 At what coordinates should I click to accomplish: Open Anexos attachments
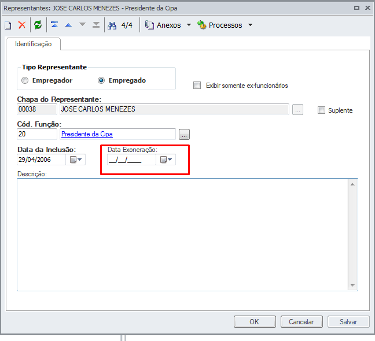click(163, 25)
